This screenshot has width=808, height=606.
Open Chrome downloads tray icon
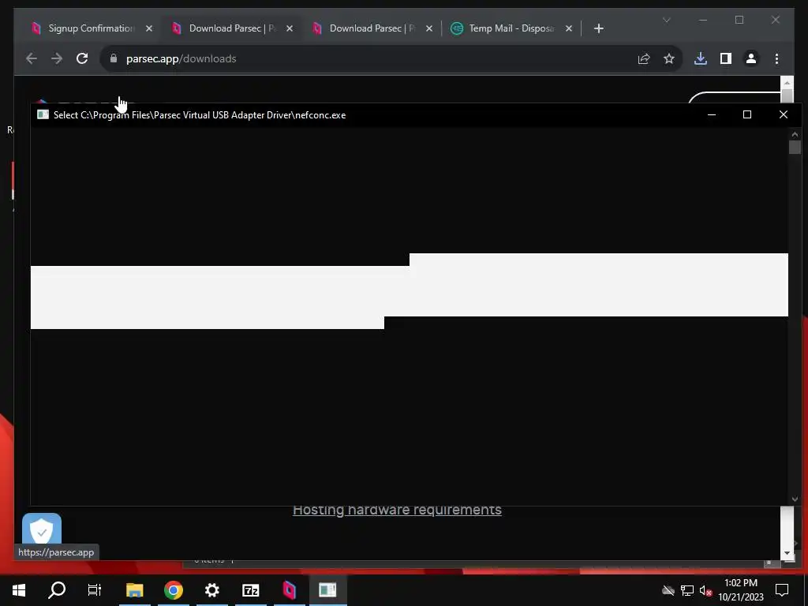coord(701,58)
